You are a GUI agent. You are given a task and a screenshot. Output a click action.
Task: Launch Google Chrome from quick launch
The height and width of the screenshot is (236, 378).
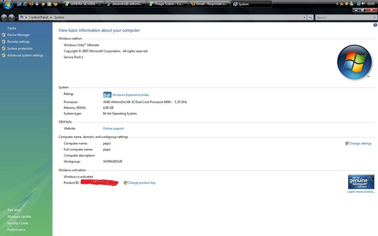pos(55,4)
